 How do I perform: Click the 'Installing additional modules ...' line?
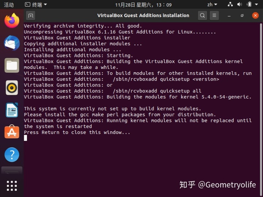[72, 50]
